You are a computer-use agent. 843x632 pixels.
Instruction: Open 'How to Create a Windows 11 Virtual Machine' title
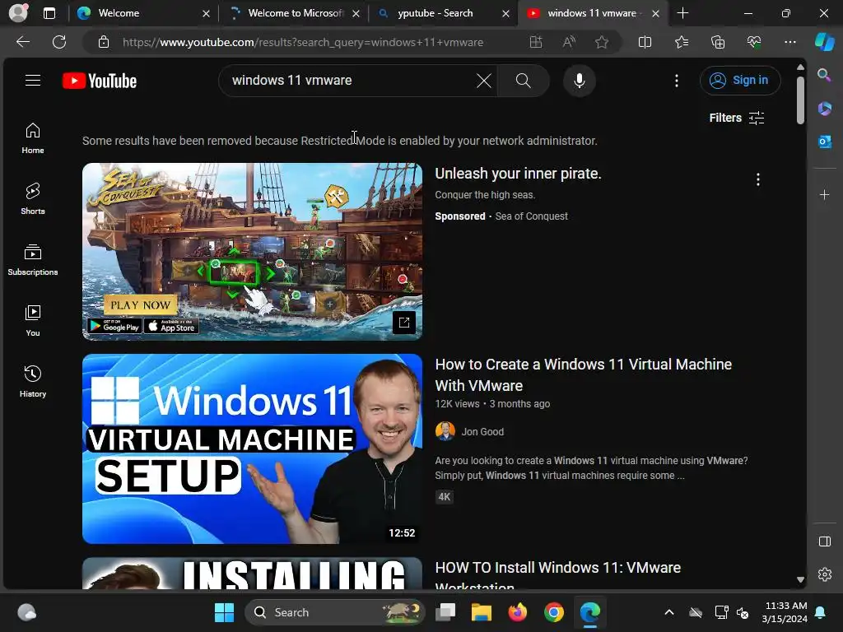pyautogui.click(x=584, y=374)
